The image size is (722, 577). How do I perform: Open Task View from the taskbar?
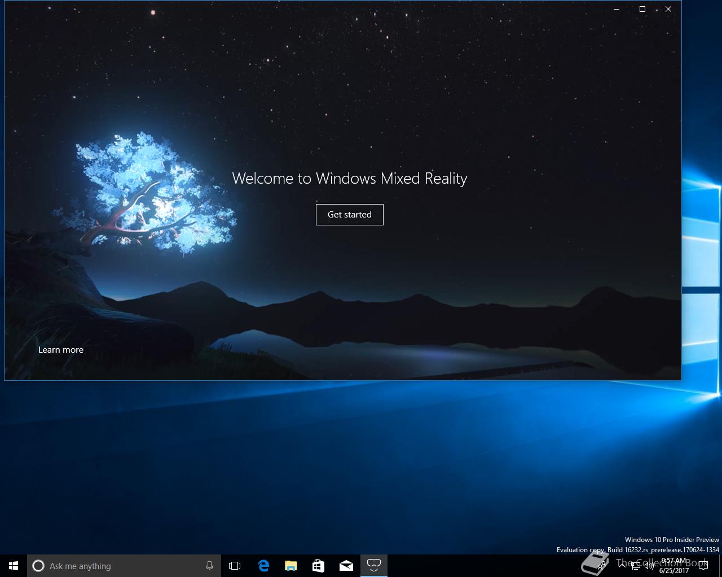(235, 566)
